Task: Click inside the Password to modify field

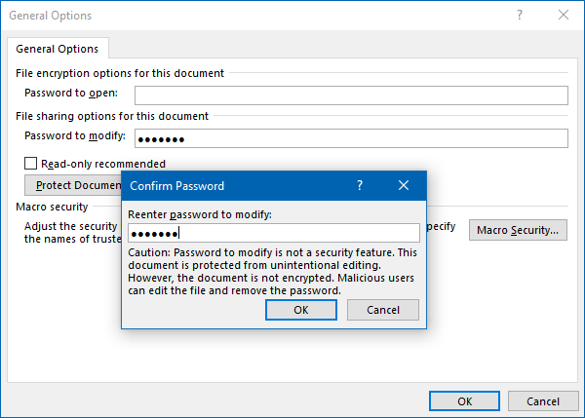Action: (x=351, y=138)
